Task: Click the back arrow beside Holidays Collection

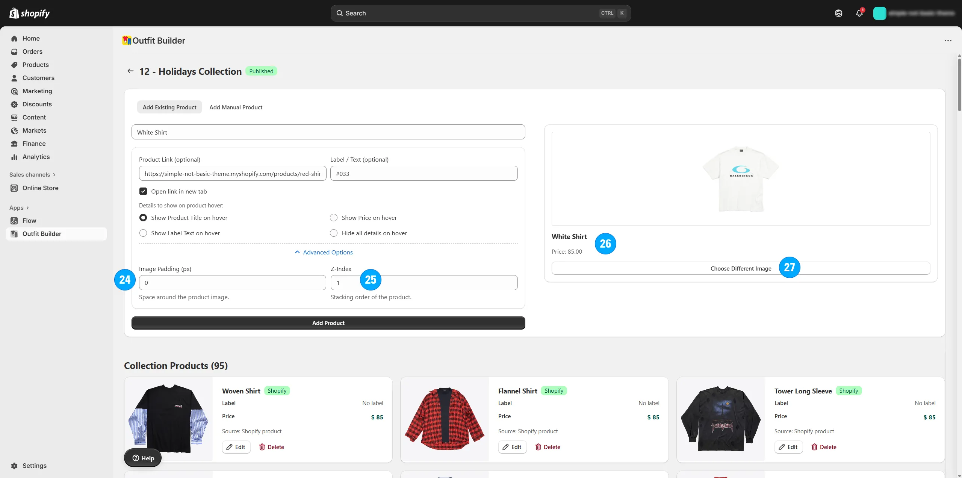Action: (130, 71)
